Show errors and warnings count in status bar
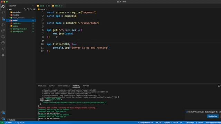This screenshot has width=221, height=124. pyautogui.click(x=21, y=123)
